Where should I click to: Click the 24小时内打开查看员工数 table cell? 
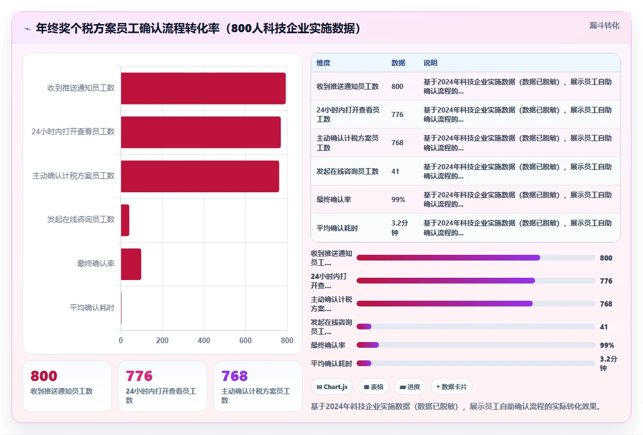tap(348, 114)
